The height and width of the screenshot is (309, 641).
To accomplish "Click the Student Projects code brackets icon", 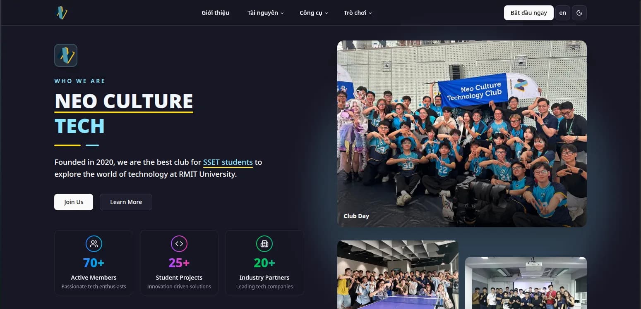I will click(179, 244).
